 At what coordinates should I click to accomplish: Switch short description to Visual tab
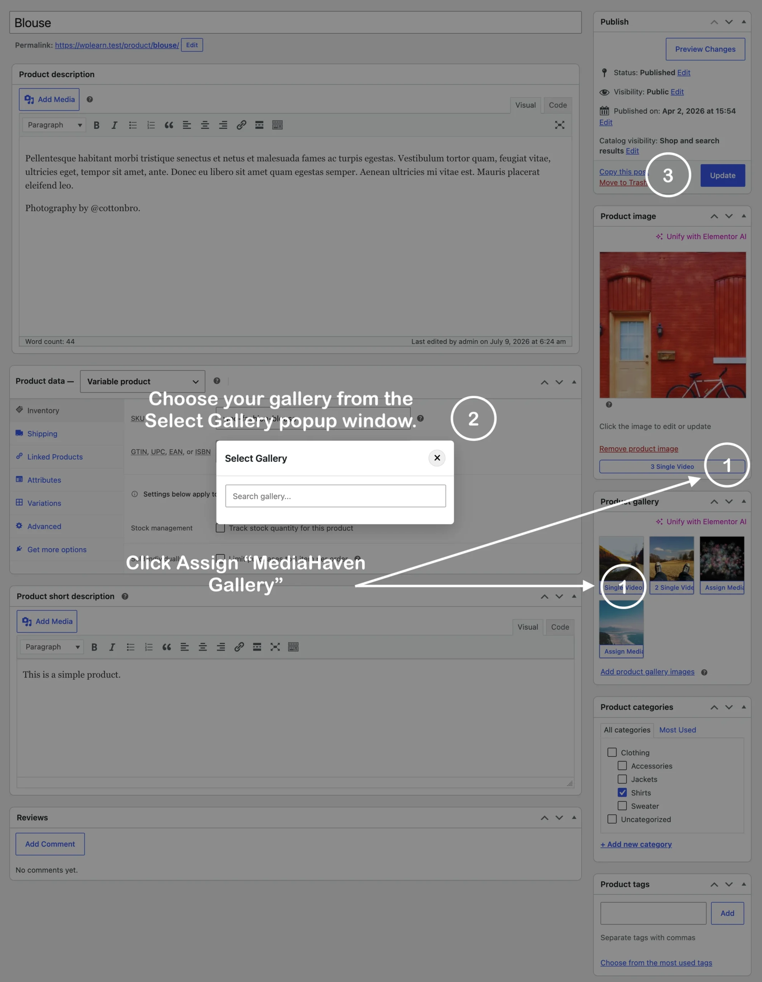tap(527, 627)
